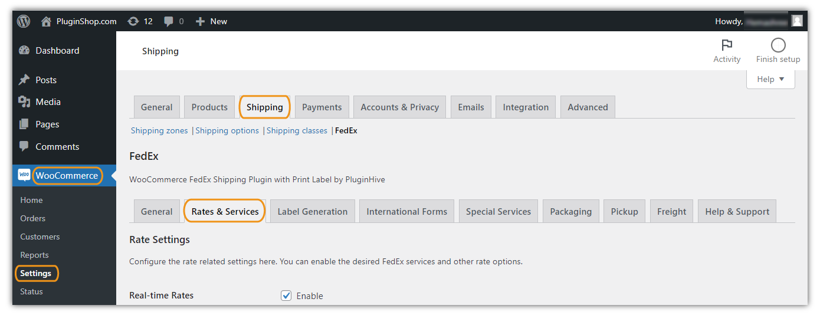
Task: Go to Accounts & Privacy tab
Action: [x=400, y=107]
